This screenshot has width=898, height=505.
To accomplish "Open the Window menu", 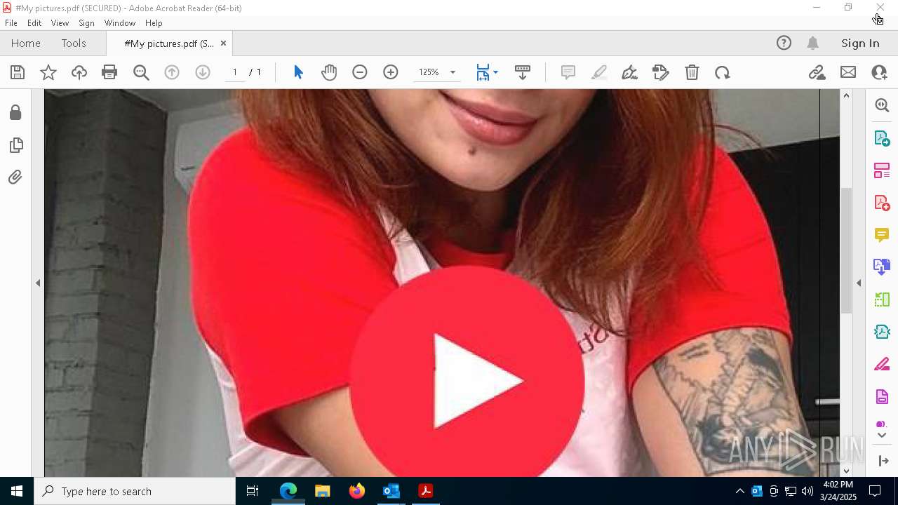I will point(120,23).
